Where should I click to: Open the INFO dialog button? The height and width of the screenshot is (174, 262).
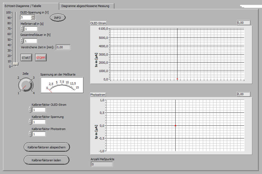(58, 18)
